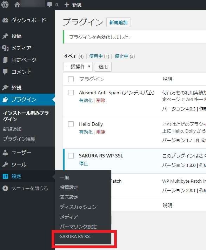Click 有効化 under Hello Dolly
Image resolution: width=206 pixels, height=250 pixels.
(x=86, y=132)
